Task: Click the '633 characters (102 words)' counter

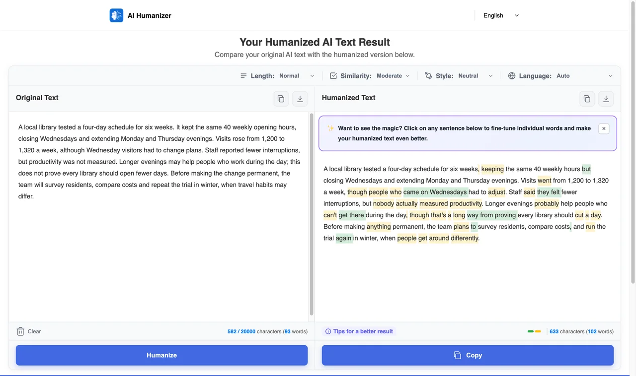Action: tap(581, 331)
